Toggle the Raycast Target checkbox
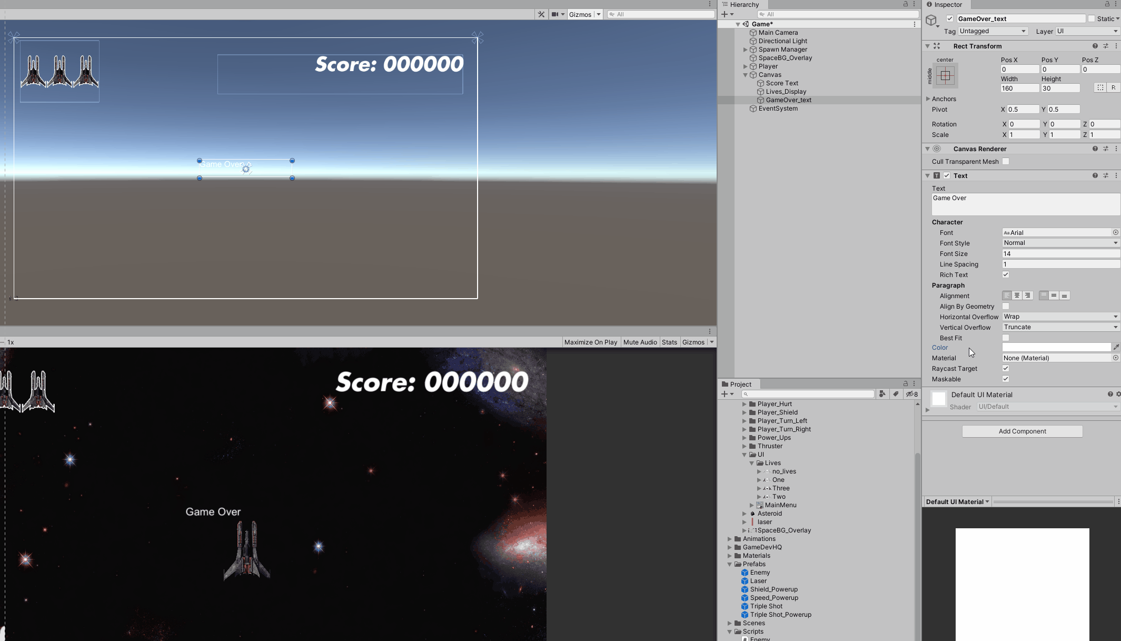 [x=1005, y=368]
